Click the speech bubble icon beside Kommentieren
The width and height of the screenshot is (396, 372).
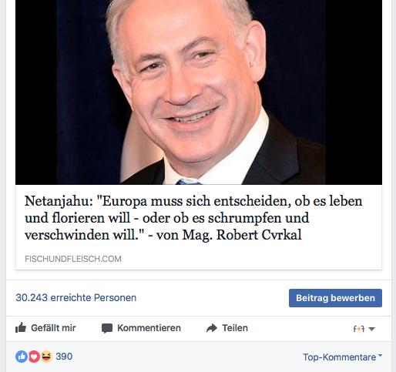107,328
